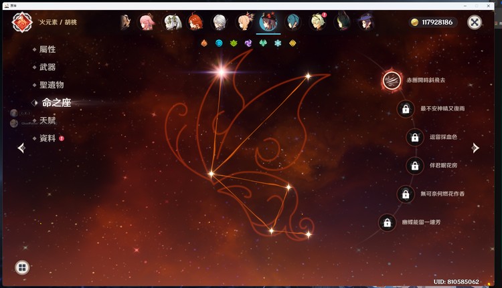The height and width of the screenshot is (288, 502).
Task: Click the locked constellation 逗留採血色
Action: 415,137
